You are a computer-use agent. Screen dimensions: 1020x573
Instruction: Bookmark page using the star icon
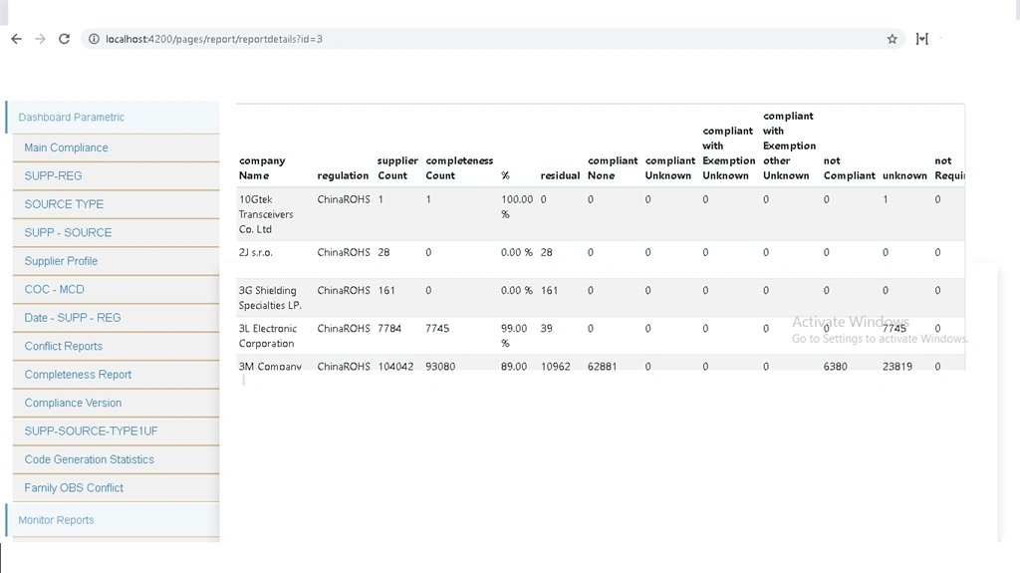[x=892, y=39]
